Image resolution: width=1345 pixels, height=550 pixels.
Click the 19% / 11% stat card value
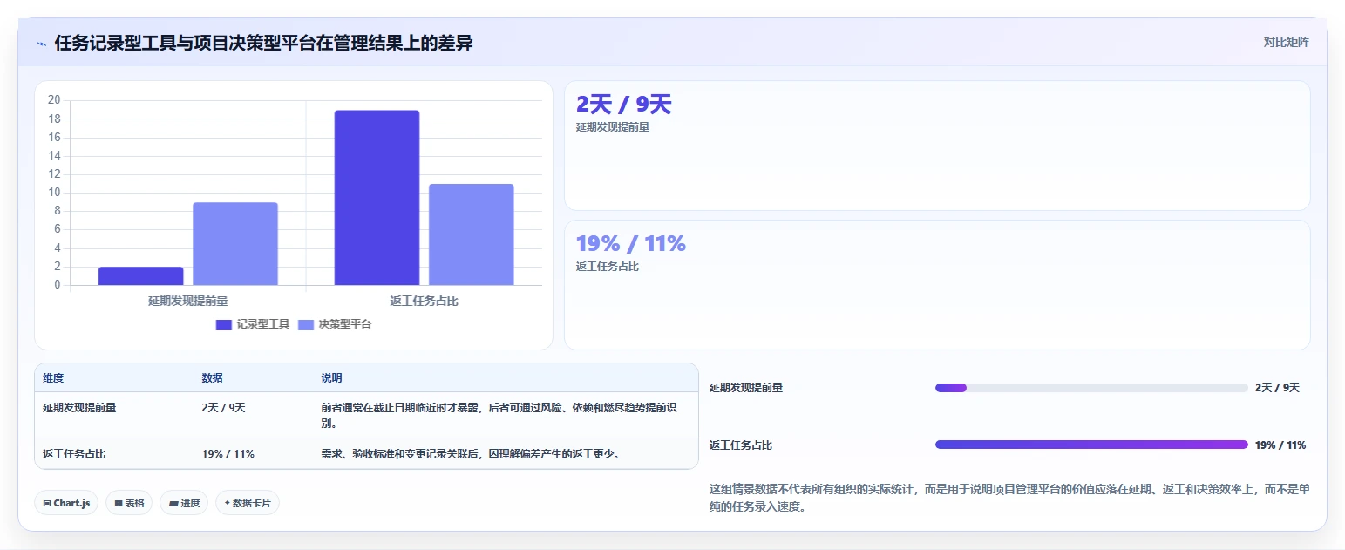[631, 244]
